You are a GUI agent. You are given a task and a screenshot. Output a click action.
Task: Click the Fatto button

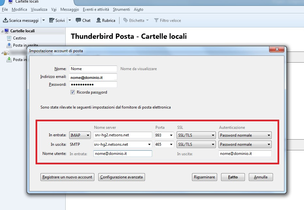coord(233,177)
